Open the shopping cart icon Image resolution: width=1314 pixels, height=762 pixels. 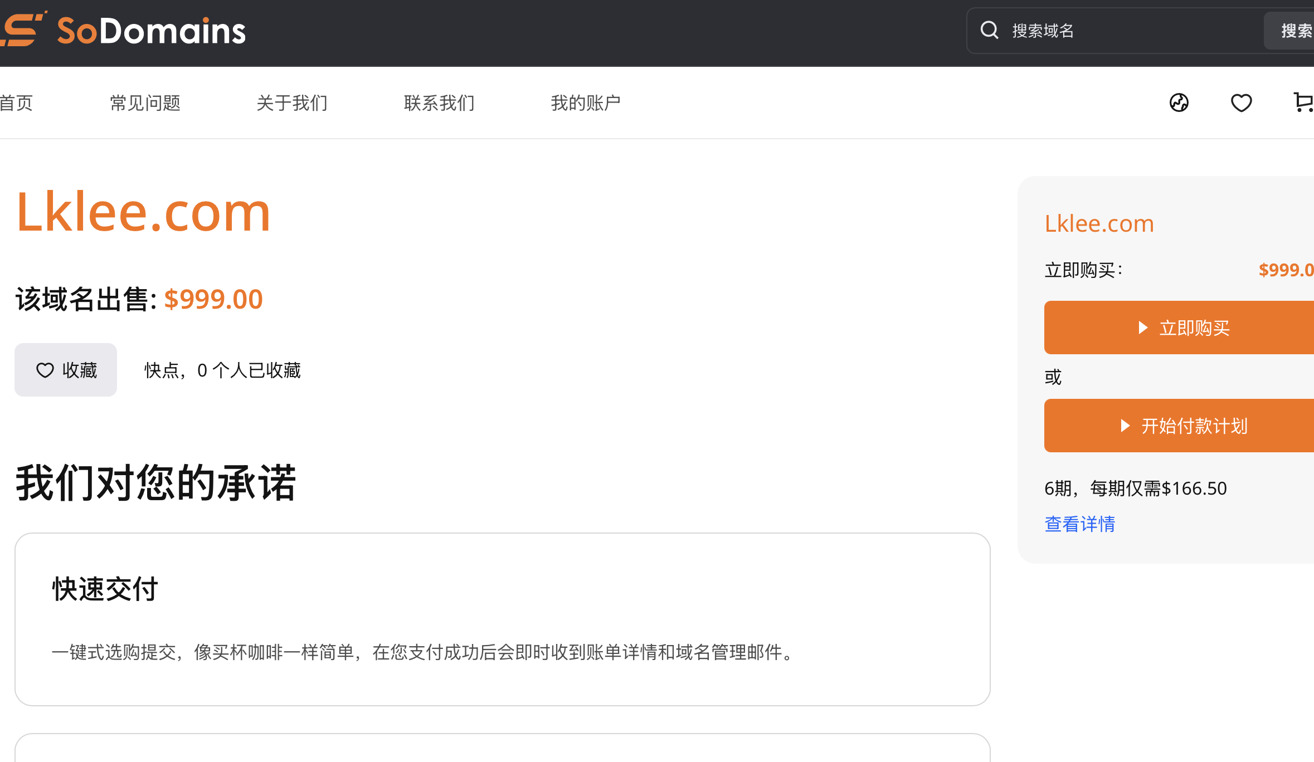[1304, 102]
